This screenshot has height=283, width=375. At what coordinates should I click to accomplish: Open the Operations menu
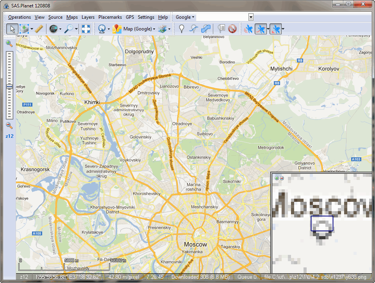click(x=20, y=17)
